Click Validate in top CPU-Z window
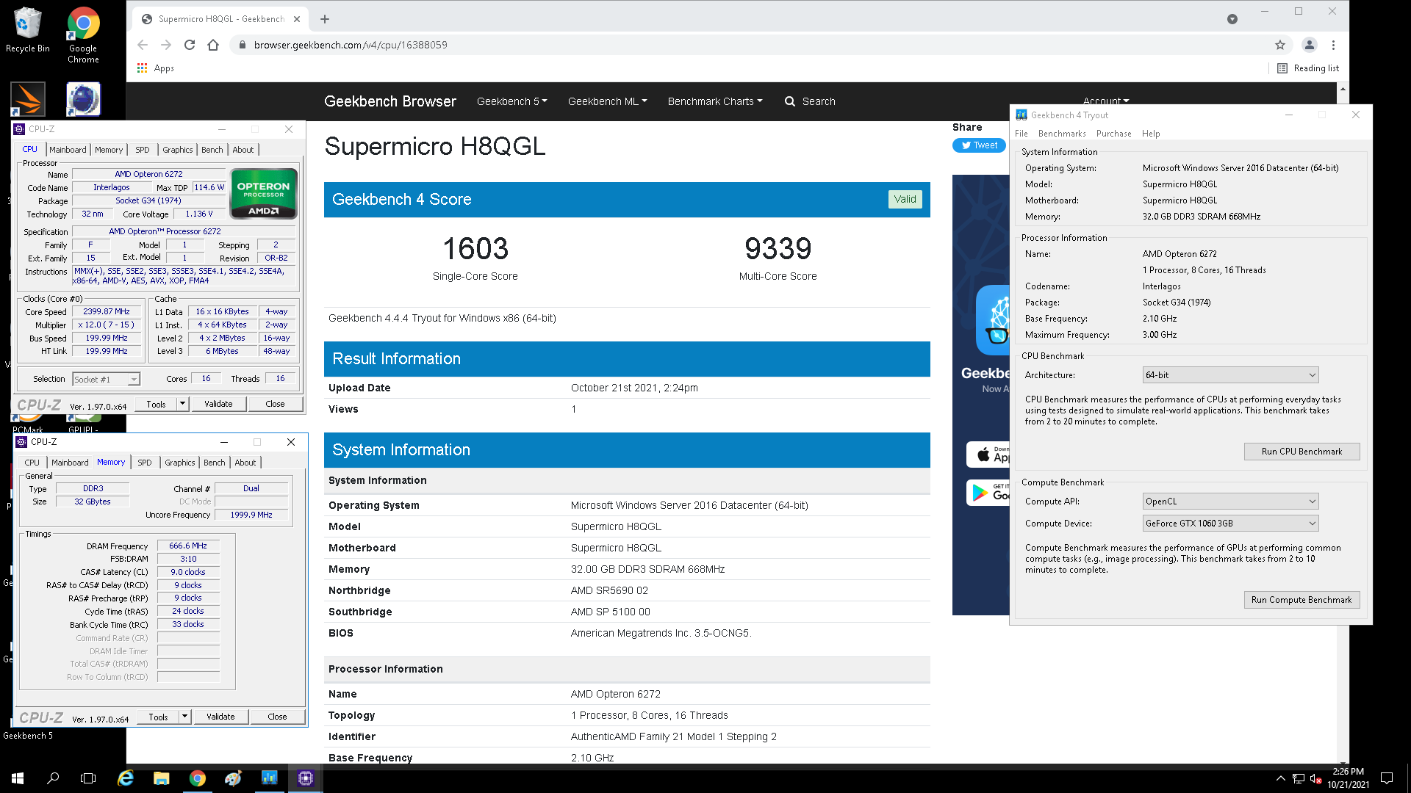1411x793 pixels. point(218,404)
